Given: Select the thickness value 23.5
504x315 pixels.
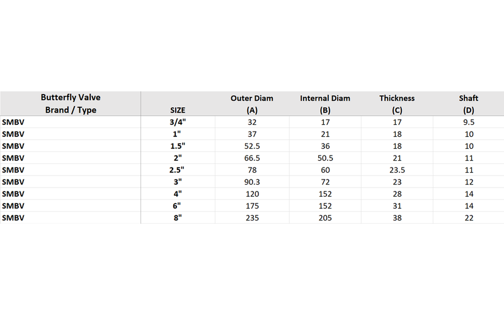Looking at the screenshot, I should coord(397,169).
